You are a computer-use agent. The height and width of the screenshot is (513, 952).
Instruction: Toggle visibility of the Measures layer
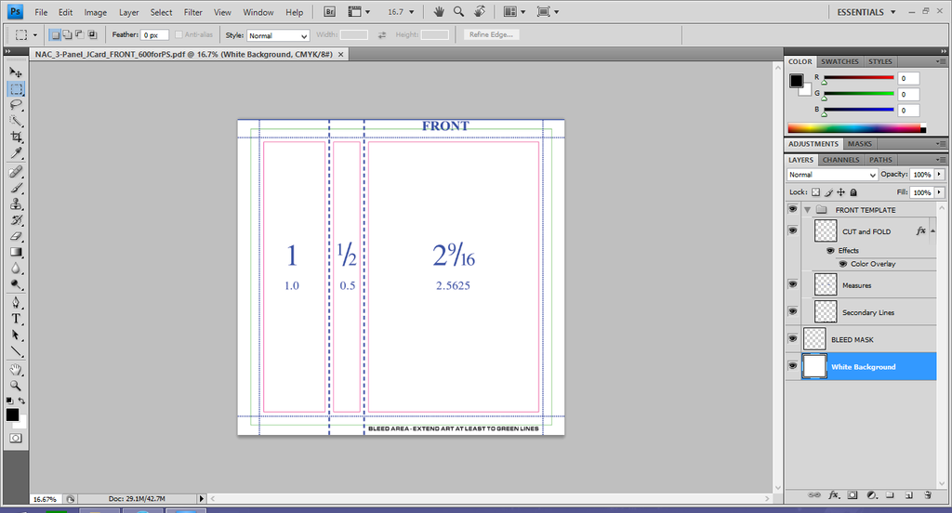coord(792,284)
